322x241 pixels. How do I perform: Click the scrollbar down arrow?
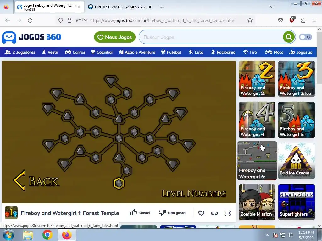(x=319, y=226)
